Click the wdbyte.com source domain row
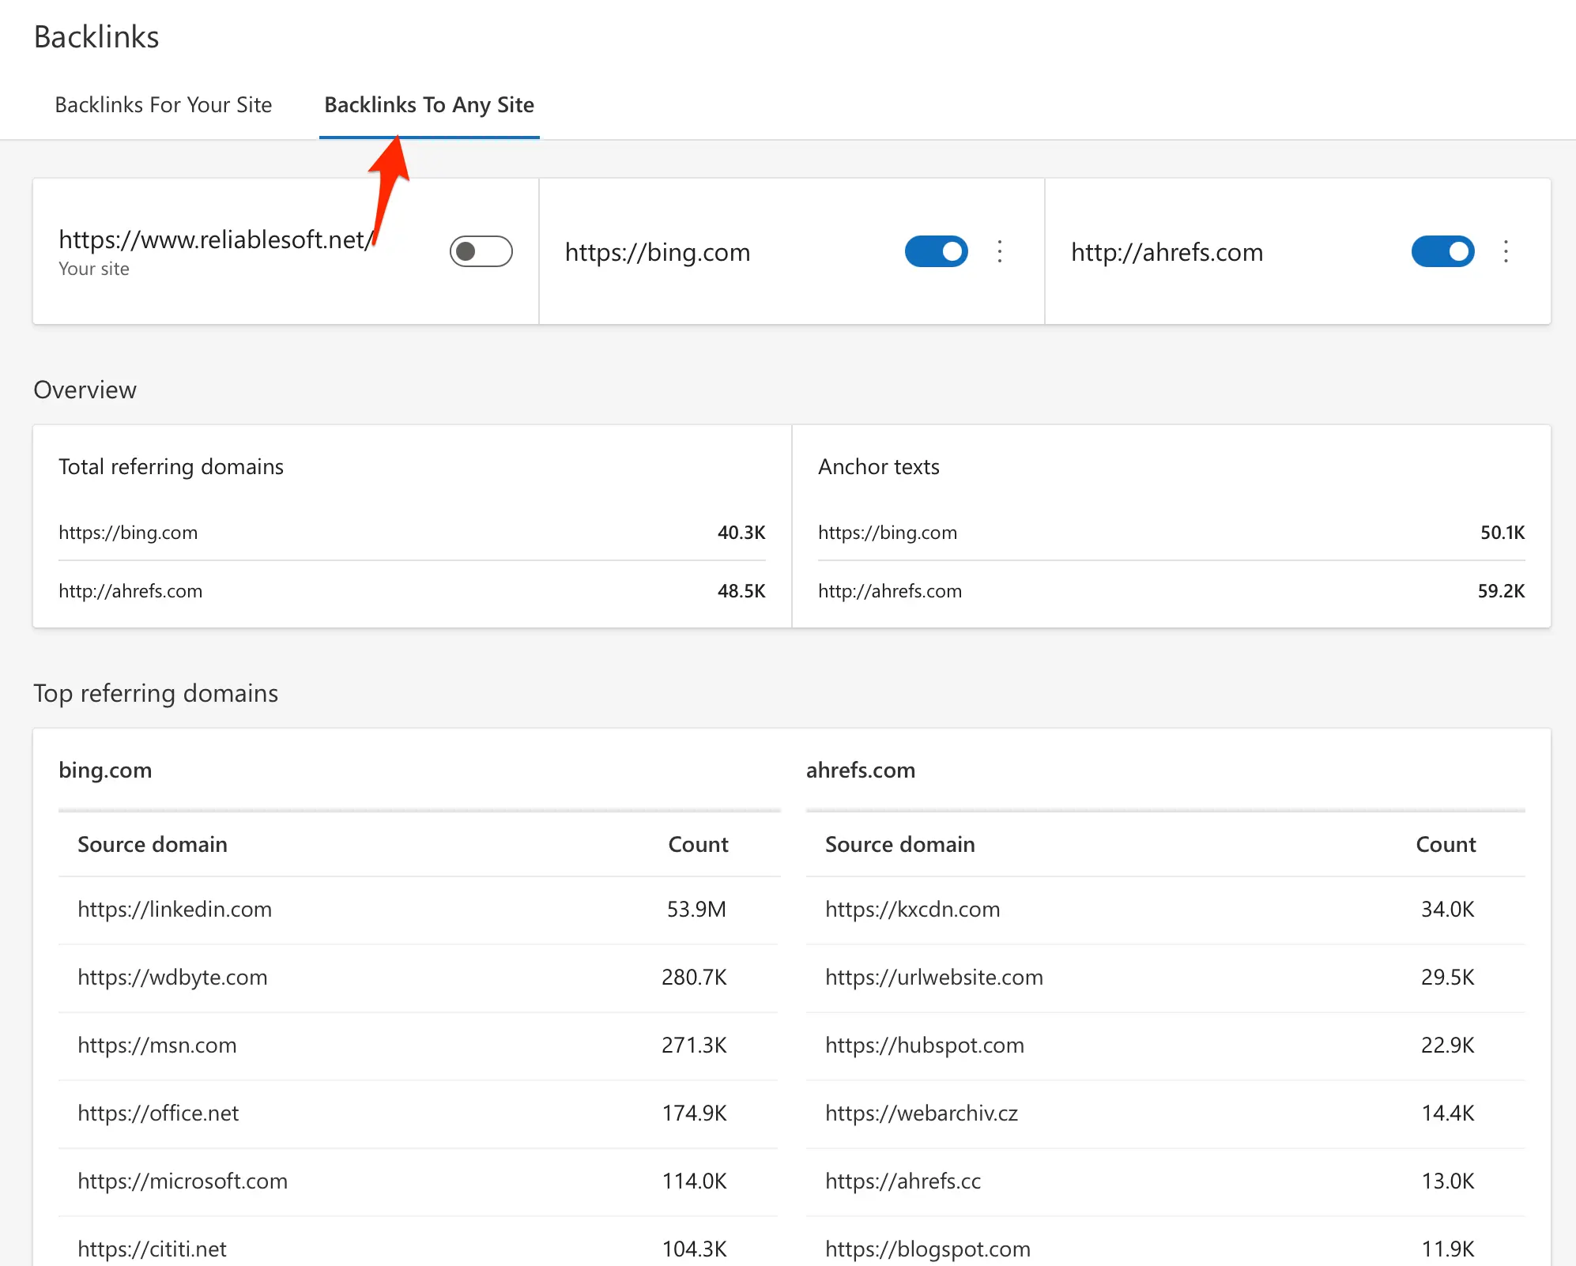 tap(172, 977)
